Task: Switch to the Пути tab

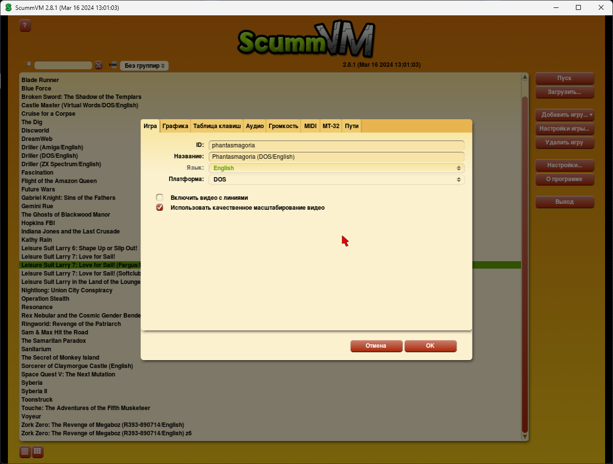Action: pos(352,126)
